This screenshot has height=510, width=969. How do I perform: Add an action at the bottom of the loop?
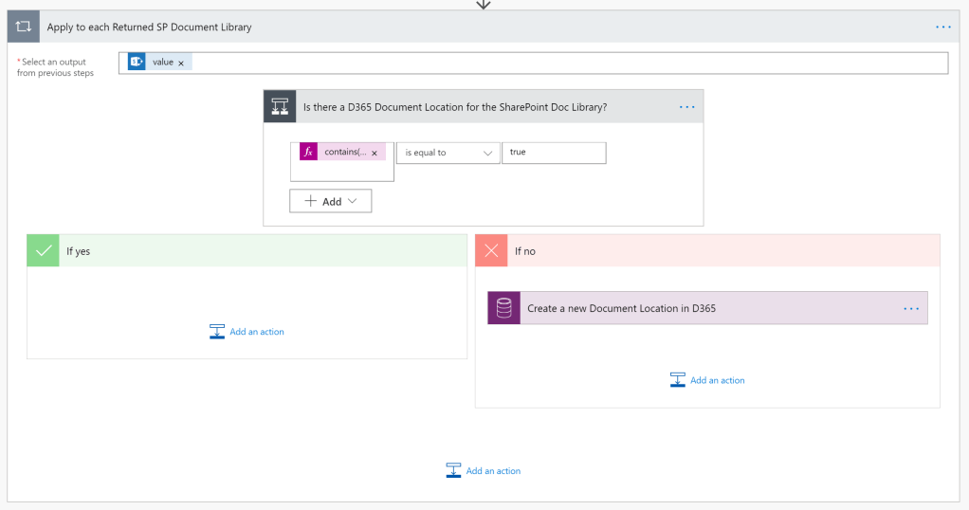pos(484,470)
